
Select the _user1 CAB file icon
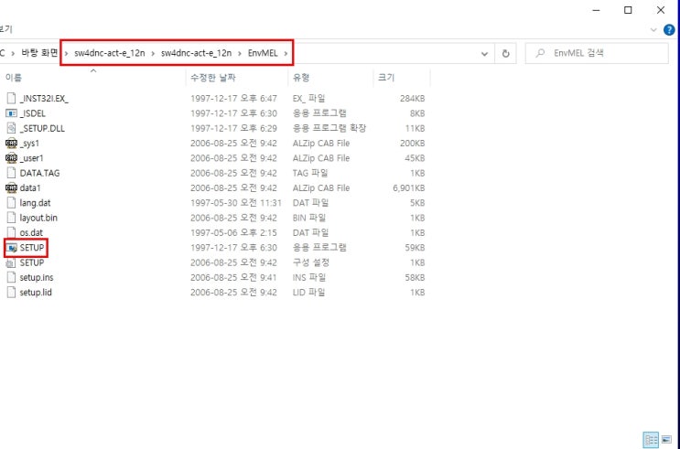tap(11, 158)
